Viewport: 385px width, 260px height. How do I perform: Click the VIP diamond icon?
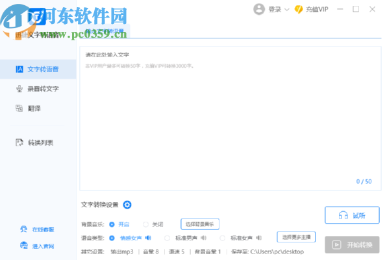299,9
